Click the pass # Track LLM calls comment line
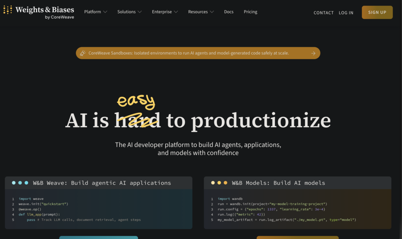 pos(84,220)
